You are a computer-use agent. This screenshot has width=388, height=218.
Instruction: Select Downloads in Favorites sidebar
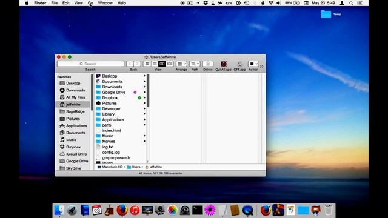(x=75, y=90)
